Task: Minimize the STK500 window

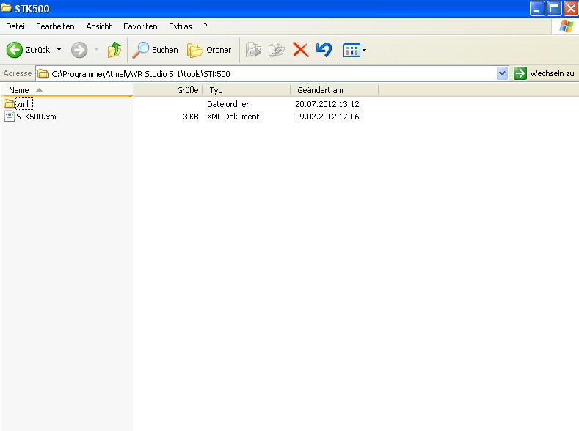Action: [537, 9]
